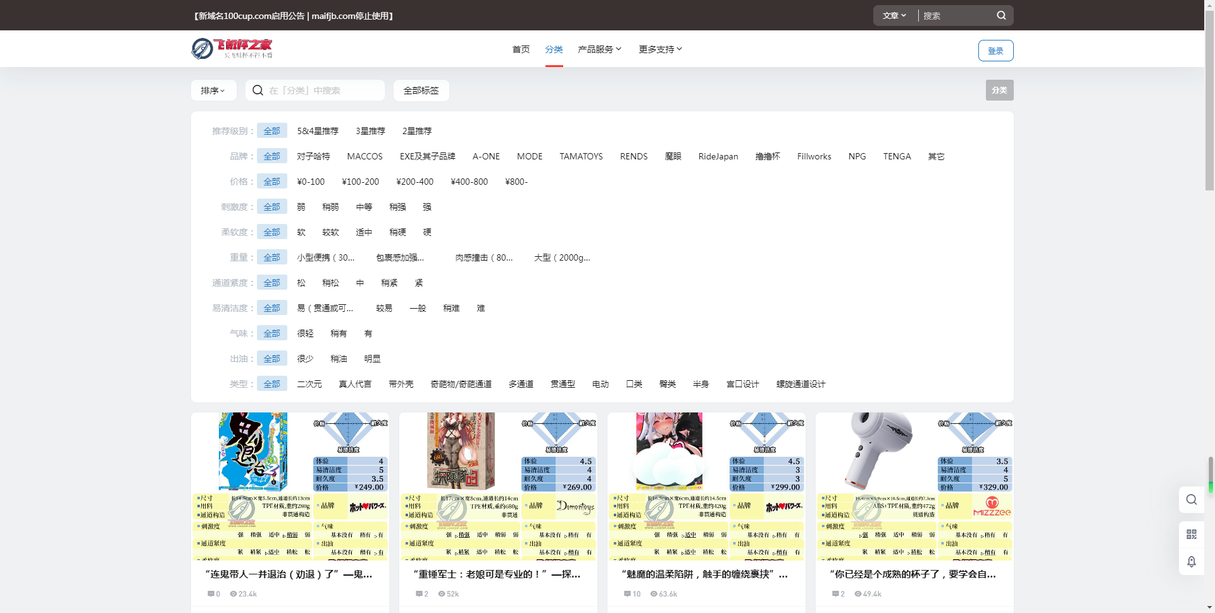Switch to the 首页 navigation tab
Viewport: 1215px width, 613px height.
pos(520,49)
